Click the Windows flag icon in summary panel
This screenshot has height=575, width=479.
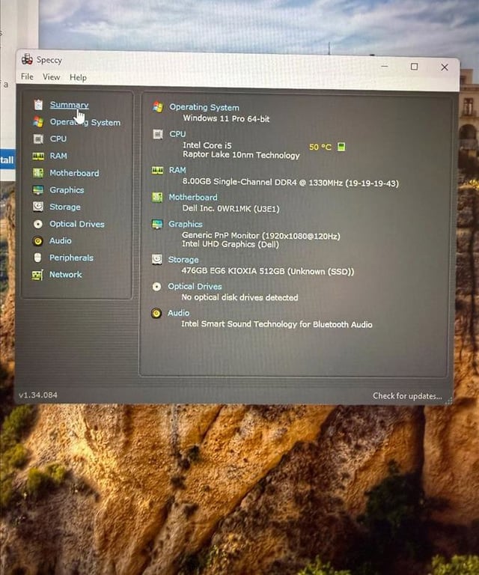point(158,107)
